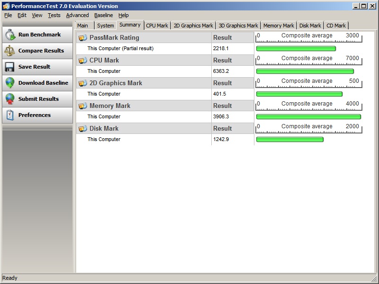
Task: Click the icon beside Memory Mark header
Action: tap(83, 106)
